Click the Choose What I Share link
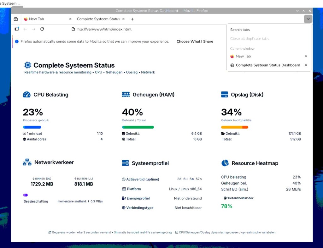 pyautogui.click(x=195, y=41)
